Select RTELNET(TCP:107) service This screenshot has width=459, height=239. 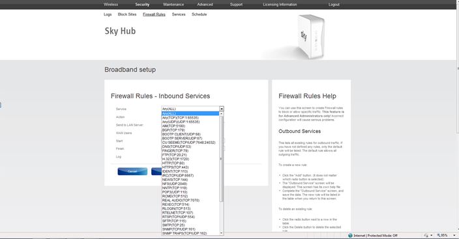pyautogui.click(x=190, y=213)
